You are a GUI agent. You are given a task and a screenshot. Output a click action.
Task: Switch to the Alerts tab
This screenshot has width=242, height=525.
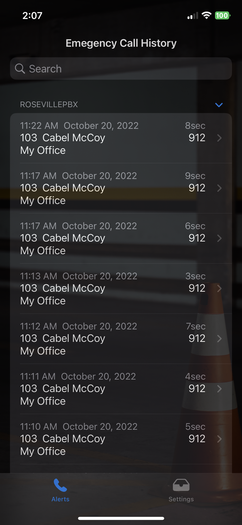coord(60,489)
